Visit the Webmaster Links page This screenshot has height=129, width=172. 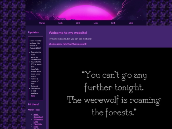pos(39,120)
